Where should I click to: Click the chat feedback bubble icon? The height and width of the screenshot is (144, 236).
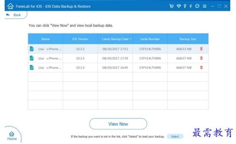197,6
